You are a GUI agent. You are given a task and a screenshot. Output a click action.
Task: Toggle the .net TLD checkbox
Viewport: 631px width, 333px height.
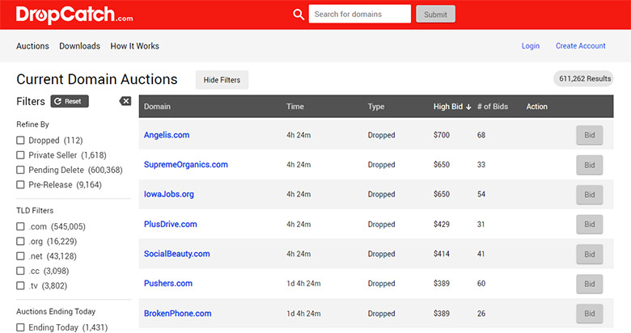(x=20, y=255)
